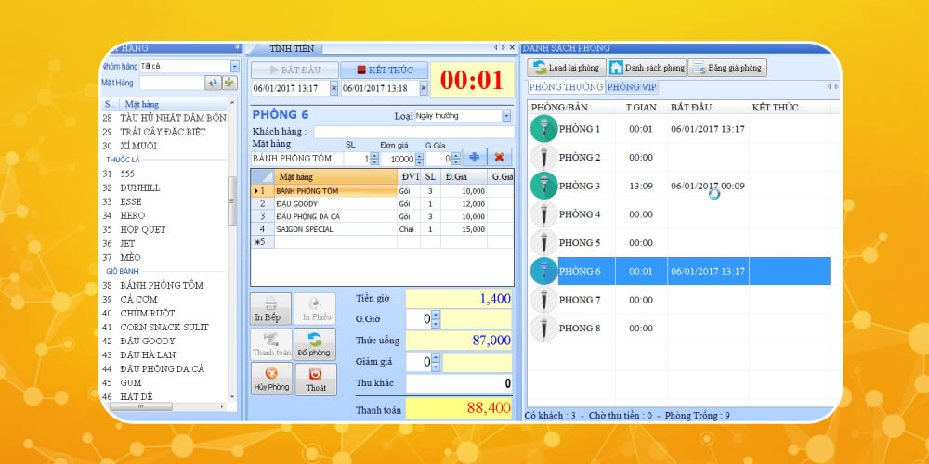Viewport: 929px width, 464px height.
Task: Click the blue plus add-item icon
Action: [474, 158]
